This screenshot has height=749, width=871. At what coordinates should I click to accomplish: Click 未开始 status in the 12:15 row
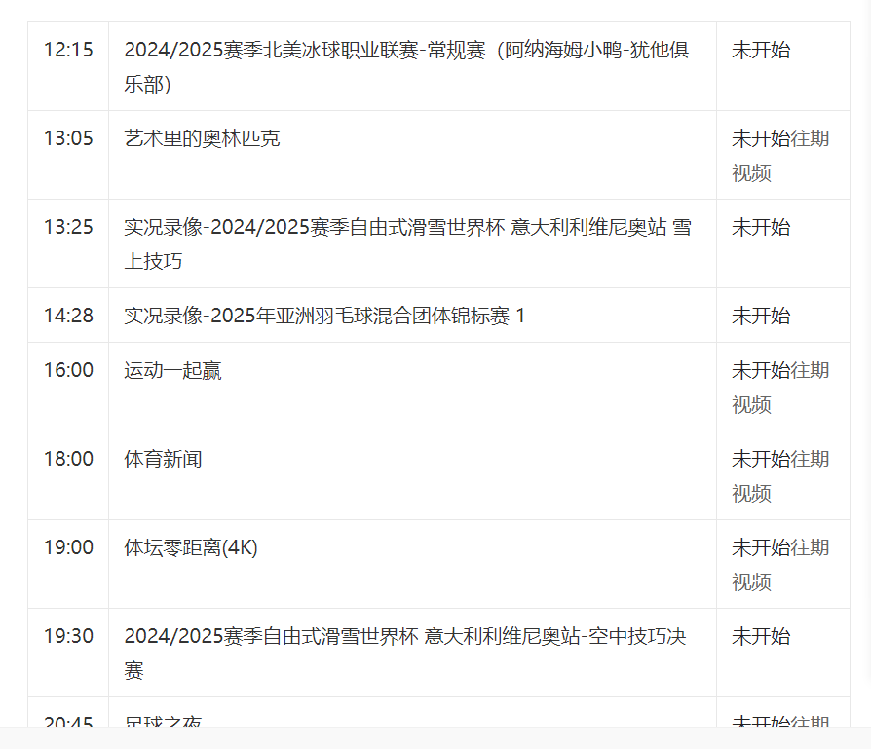pyautogui.click(x=761, y=50)
